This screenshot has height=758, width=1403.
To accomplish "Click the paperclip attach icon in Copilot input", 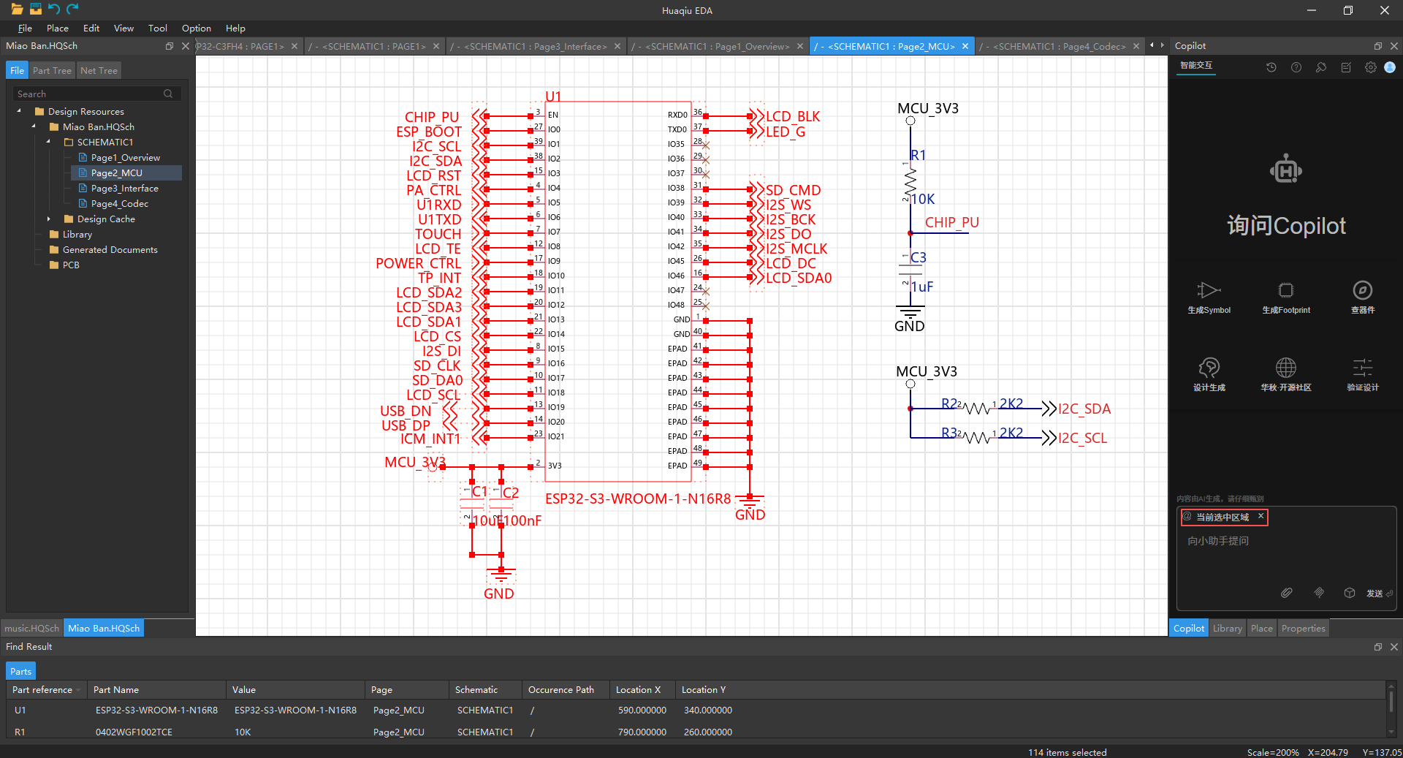I will point(1287,593).
